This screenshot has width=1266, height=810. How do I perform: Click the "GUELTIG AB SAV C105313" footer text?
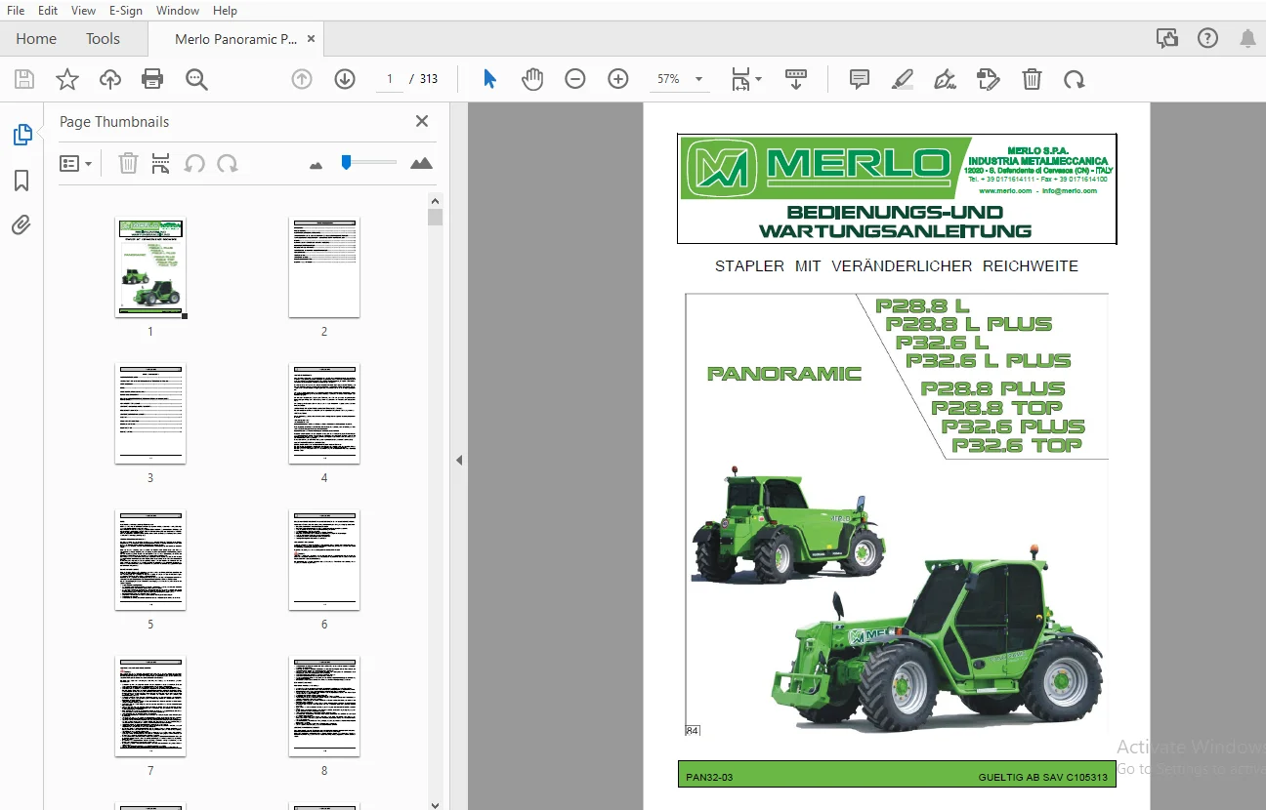click(x=1043, y=778)
